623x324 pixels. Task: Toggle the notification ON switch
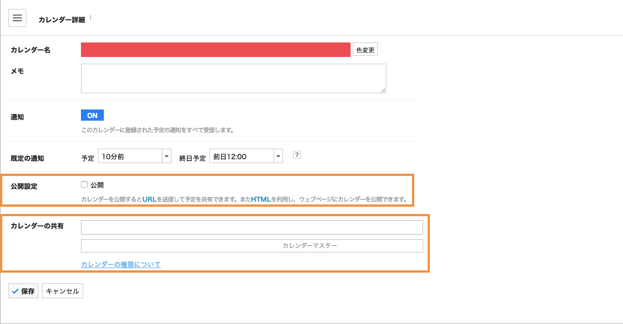click(92, 115)
